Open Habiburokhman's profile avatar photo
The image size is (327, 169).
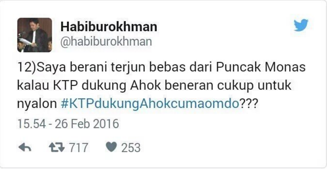pos(35,35)
